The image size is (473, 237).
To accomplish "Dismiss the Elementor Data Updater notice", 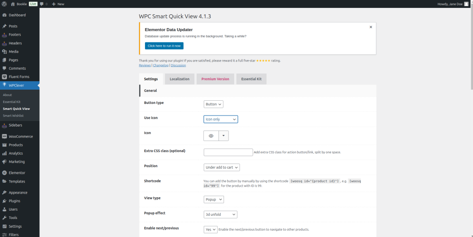I will coord(371,27).
